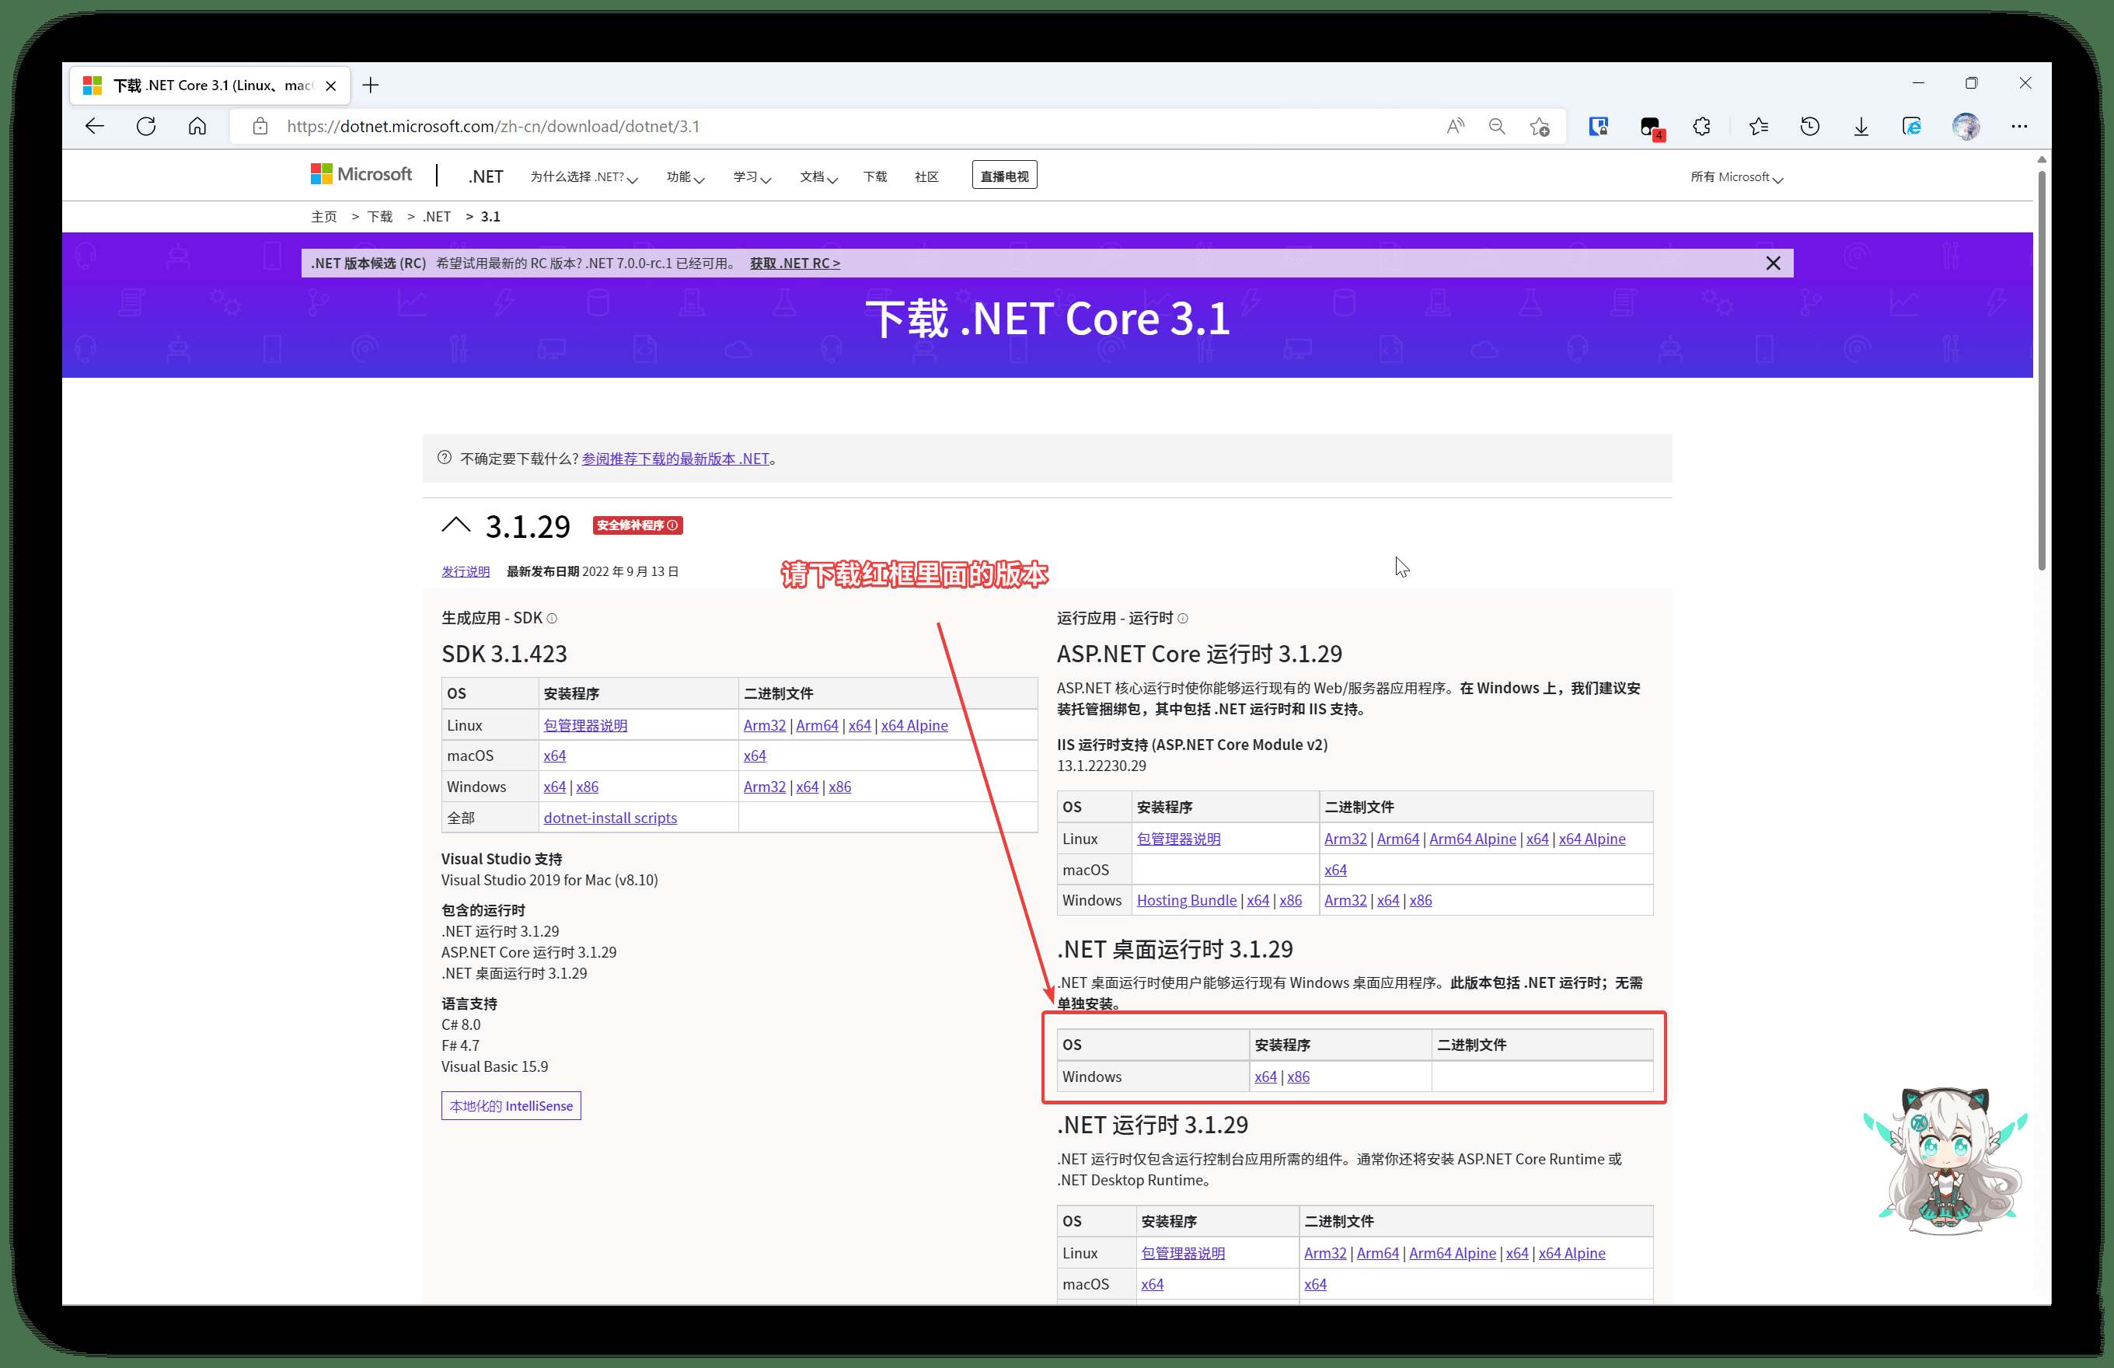Click the chibi anime mascot character
This screenshot has width=2114, height=1368.
tap(1945, 1160)
